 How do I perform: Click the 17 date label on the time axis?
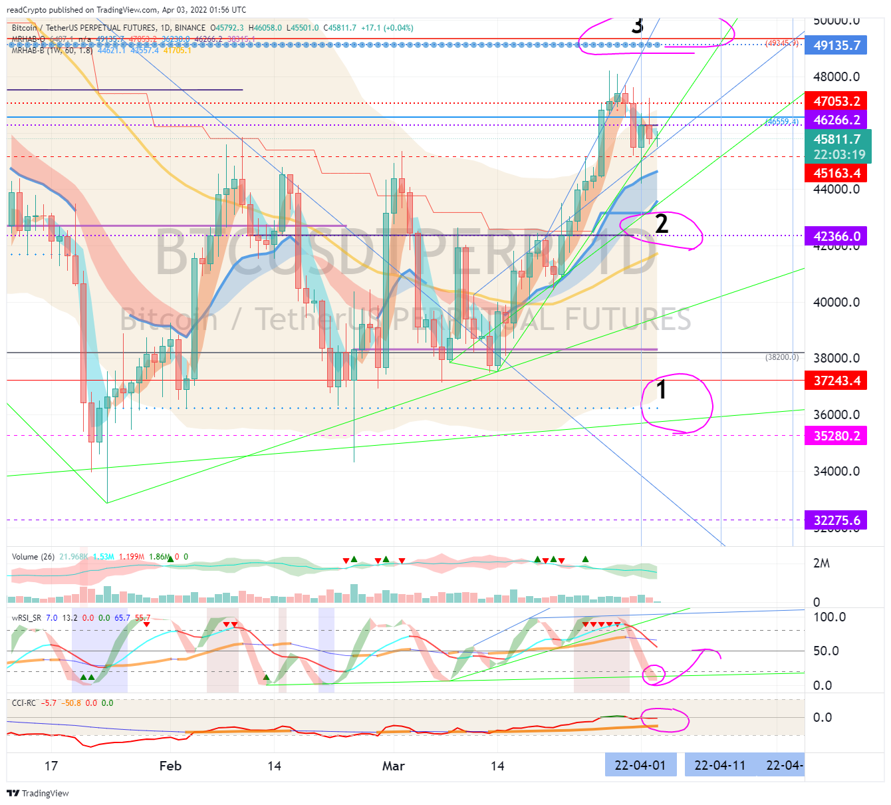pyautogui.click(x=51, y=766)
